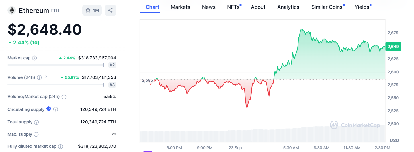This screenshot has width=414, height=152.
Task: Click the 8:30 AM time axis label
Action: [321, 148]
